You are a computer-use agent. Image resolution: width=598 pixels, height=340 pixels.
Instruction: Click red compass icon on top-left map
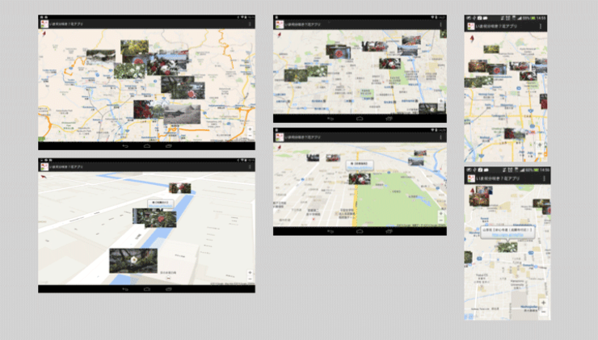pyautogui.click(x=43, y=34)
